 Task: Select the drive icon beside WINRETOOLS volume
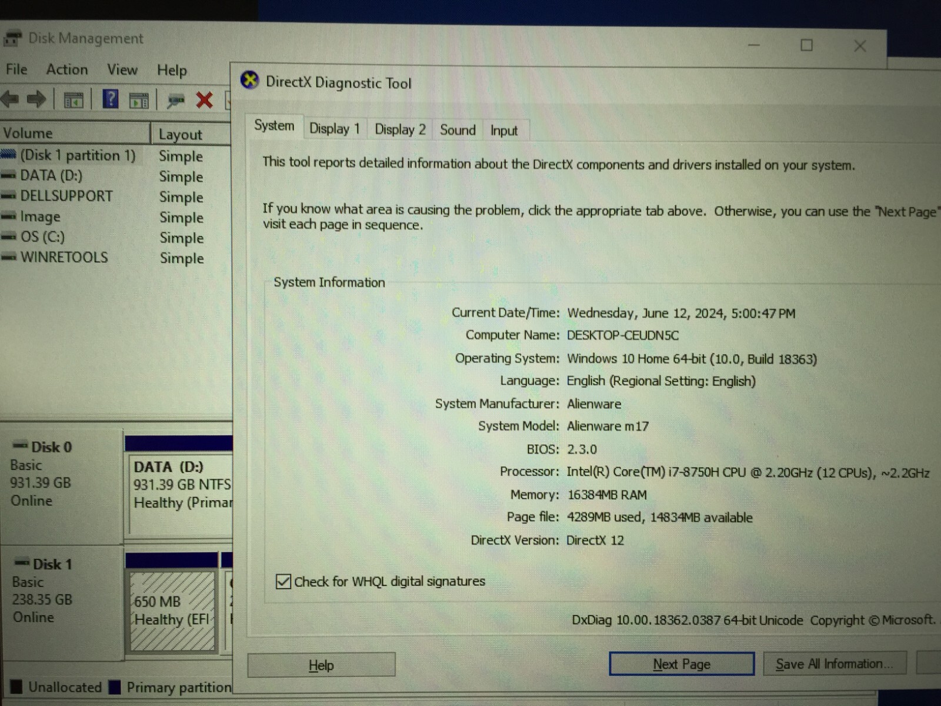point(9,257)
